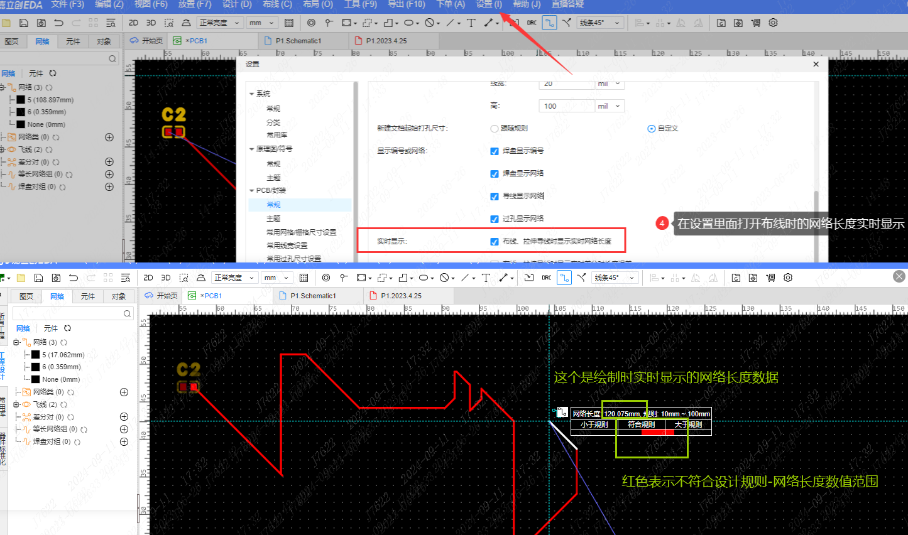This screenshot has height=535, width=908.
Task: Select the 自定义 radio button
Action: pyautogui.click(x=651, y=129)
